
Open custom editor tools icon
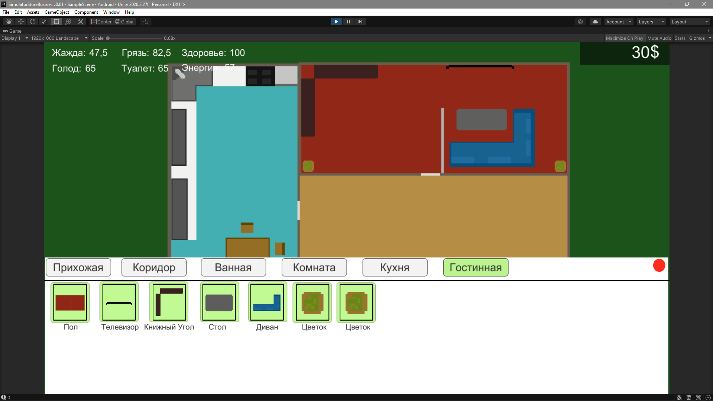[80, 22]
